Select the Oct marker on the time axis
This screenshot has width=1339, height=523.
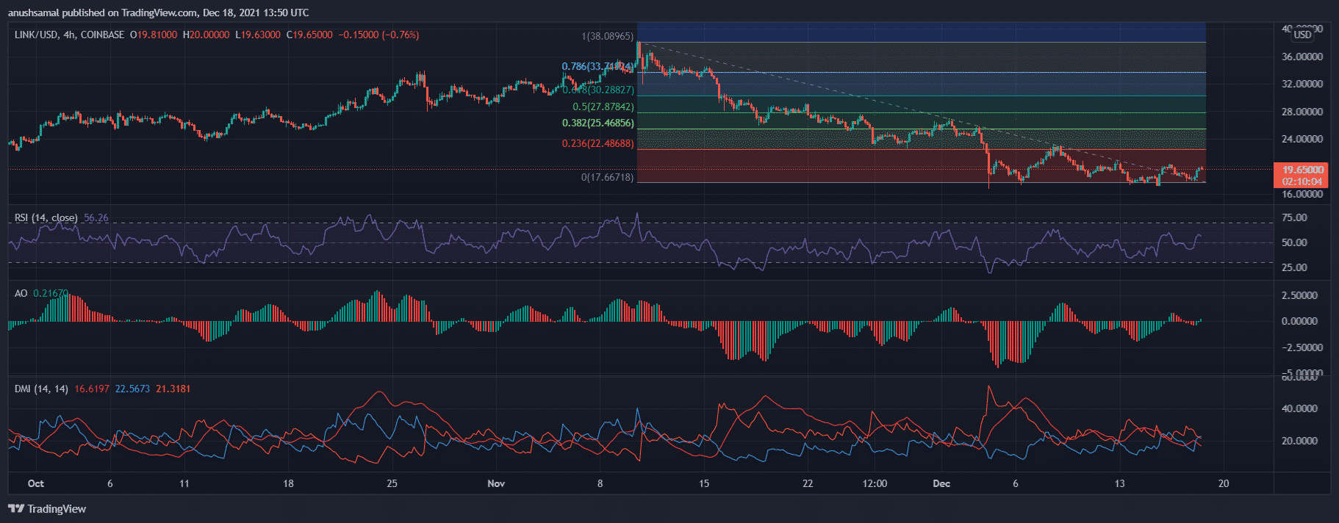35,483
